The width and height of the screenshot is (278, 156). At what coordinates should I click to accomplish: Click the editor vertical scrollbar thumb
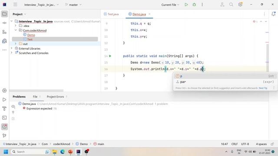click(x=268, y=58)
